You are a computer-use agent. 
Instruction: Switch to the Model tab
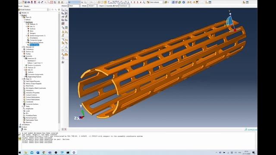click(21, 6)
